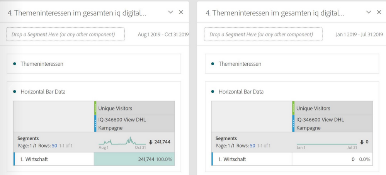Close the left Themeninteressen panel
This screenshot has width=386, height=175.
(x=181, y=12)
